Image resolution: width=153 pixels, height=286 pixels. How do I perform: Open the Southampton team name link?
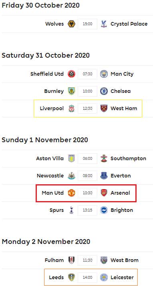coord(129,159)
